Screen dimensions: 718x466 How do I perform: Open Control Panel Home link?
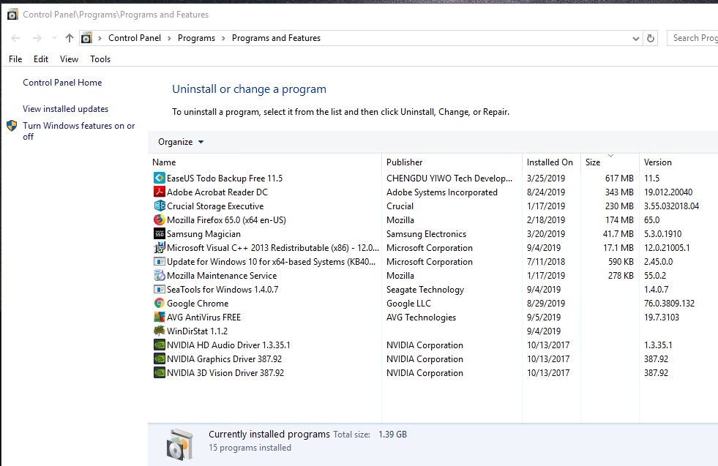coord(62,83)
